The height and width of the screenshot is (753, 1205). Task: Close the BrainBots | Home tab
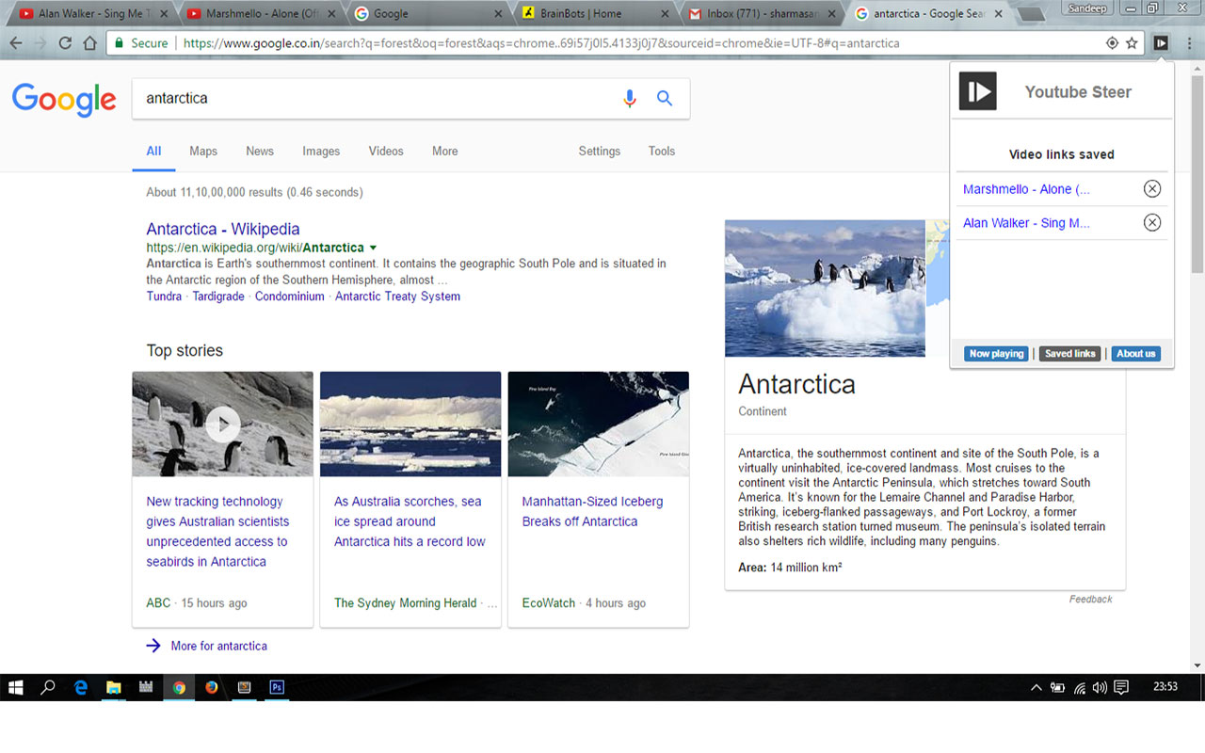[x=665, y=14]
